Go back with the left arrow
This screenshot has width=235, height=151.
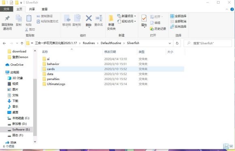[4, 43]
